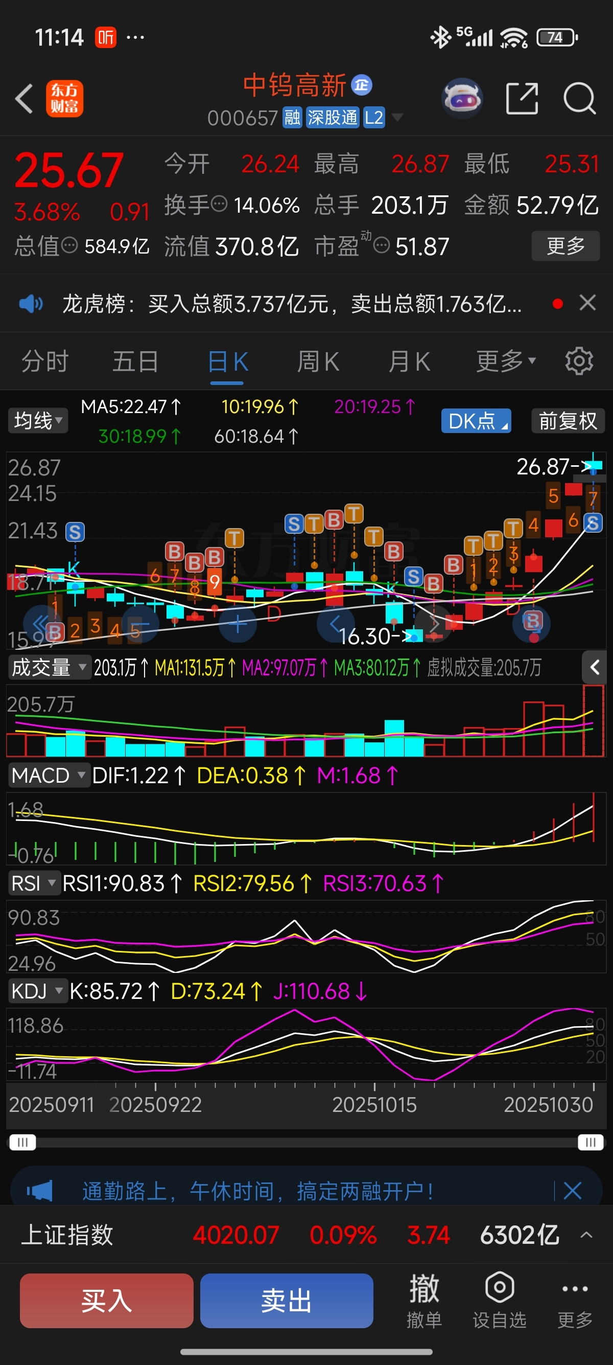Open the info icon beside 换手

pos(219,203)
